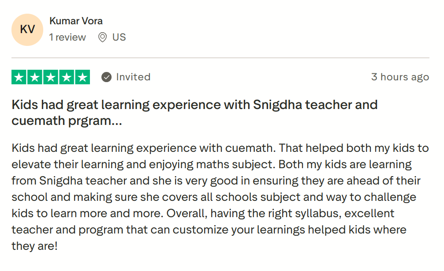Click the fifth green rating star
Viewport: 444px width, 271px height.
82,77
